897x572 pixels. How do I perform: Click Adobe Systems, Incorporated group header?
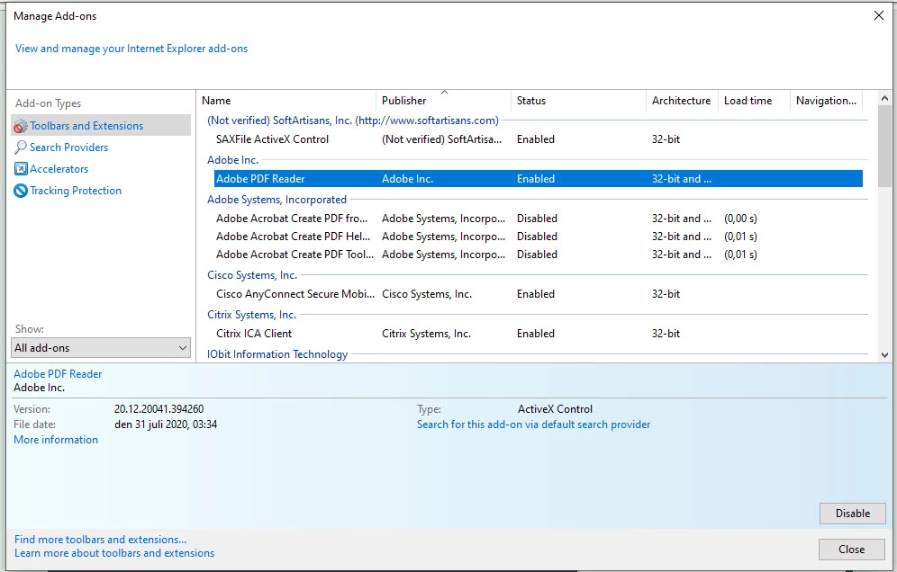(276, 200)
